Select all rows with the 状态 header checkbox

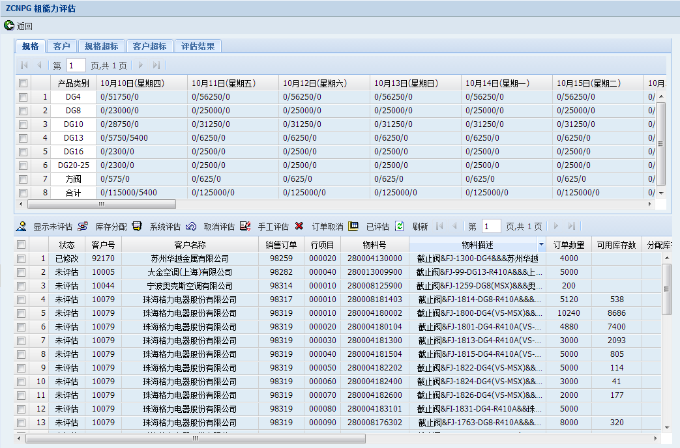[22, 245]
